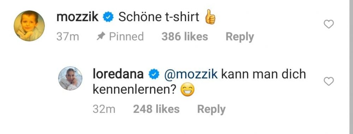Viewport: 353px width, 134px height.
Task: Click the loredana username
Action: (118, 74)
